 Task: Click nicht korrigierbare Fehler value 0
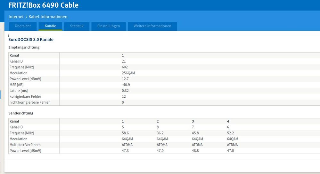point(123,102)
